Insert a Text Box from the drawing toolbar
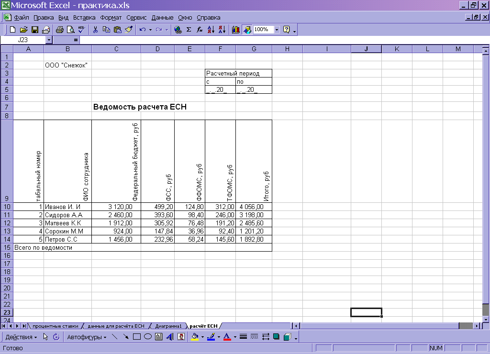The height and width of the screenshot is (354, 490). point(159,337)
